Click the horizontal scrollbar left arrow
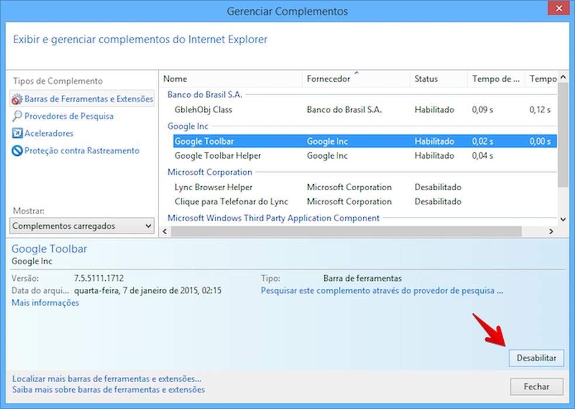Viewport: 575px width, 409px height. point(165,232)
